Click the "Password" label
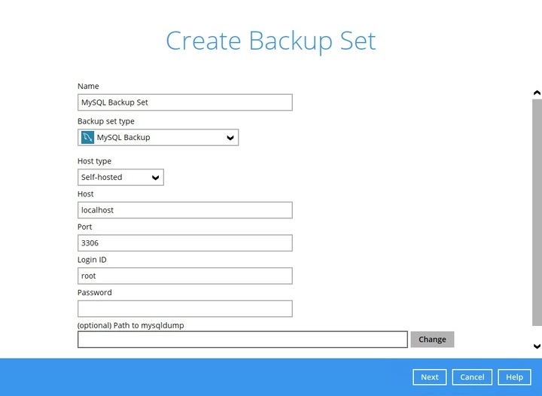This screenshot has height=396, width=542. 95,292
